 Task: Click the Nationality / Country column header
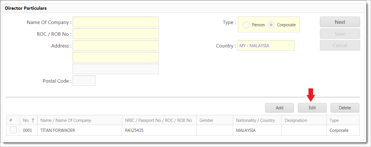click(255, 120)
